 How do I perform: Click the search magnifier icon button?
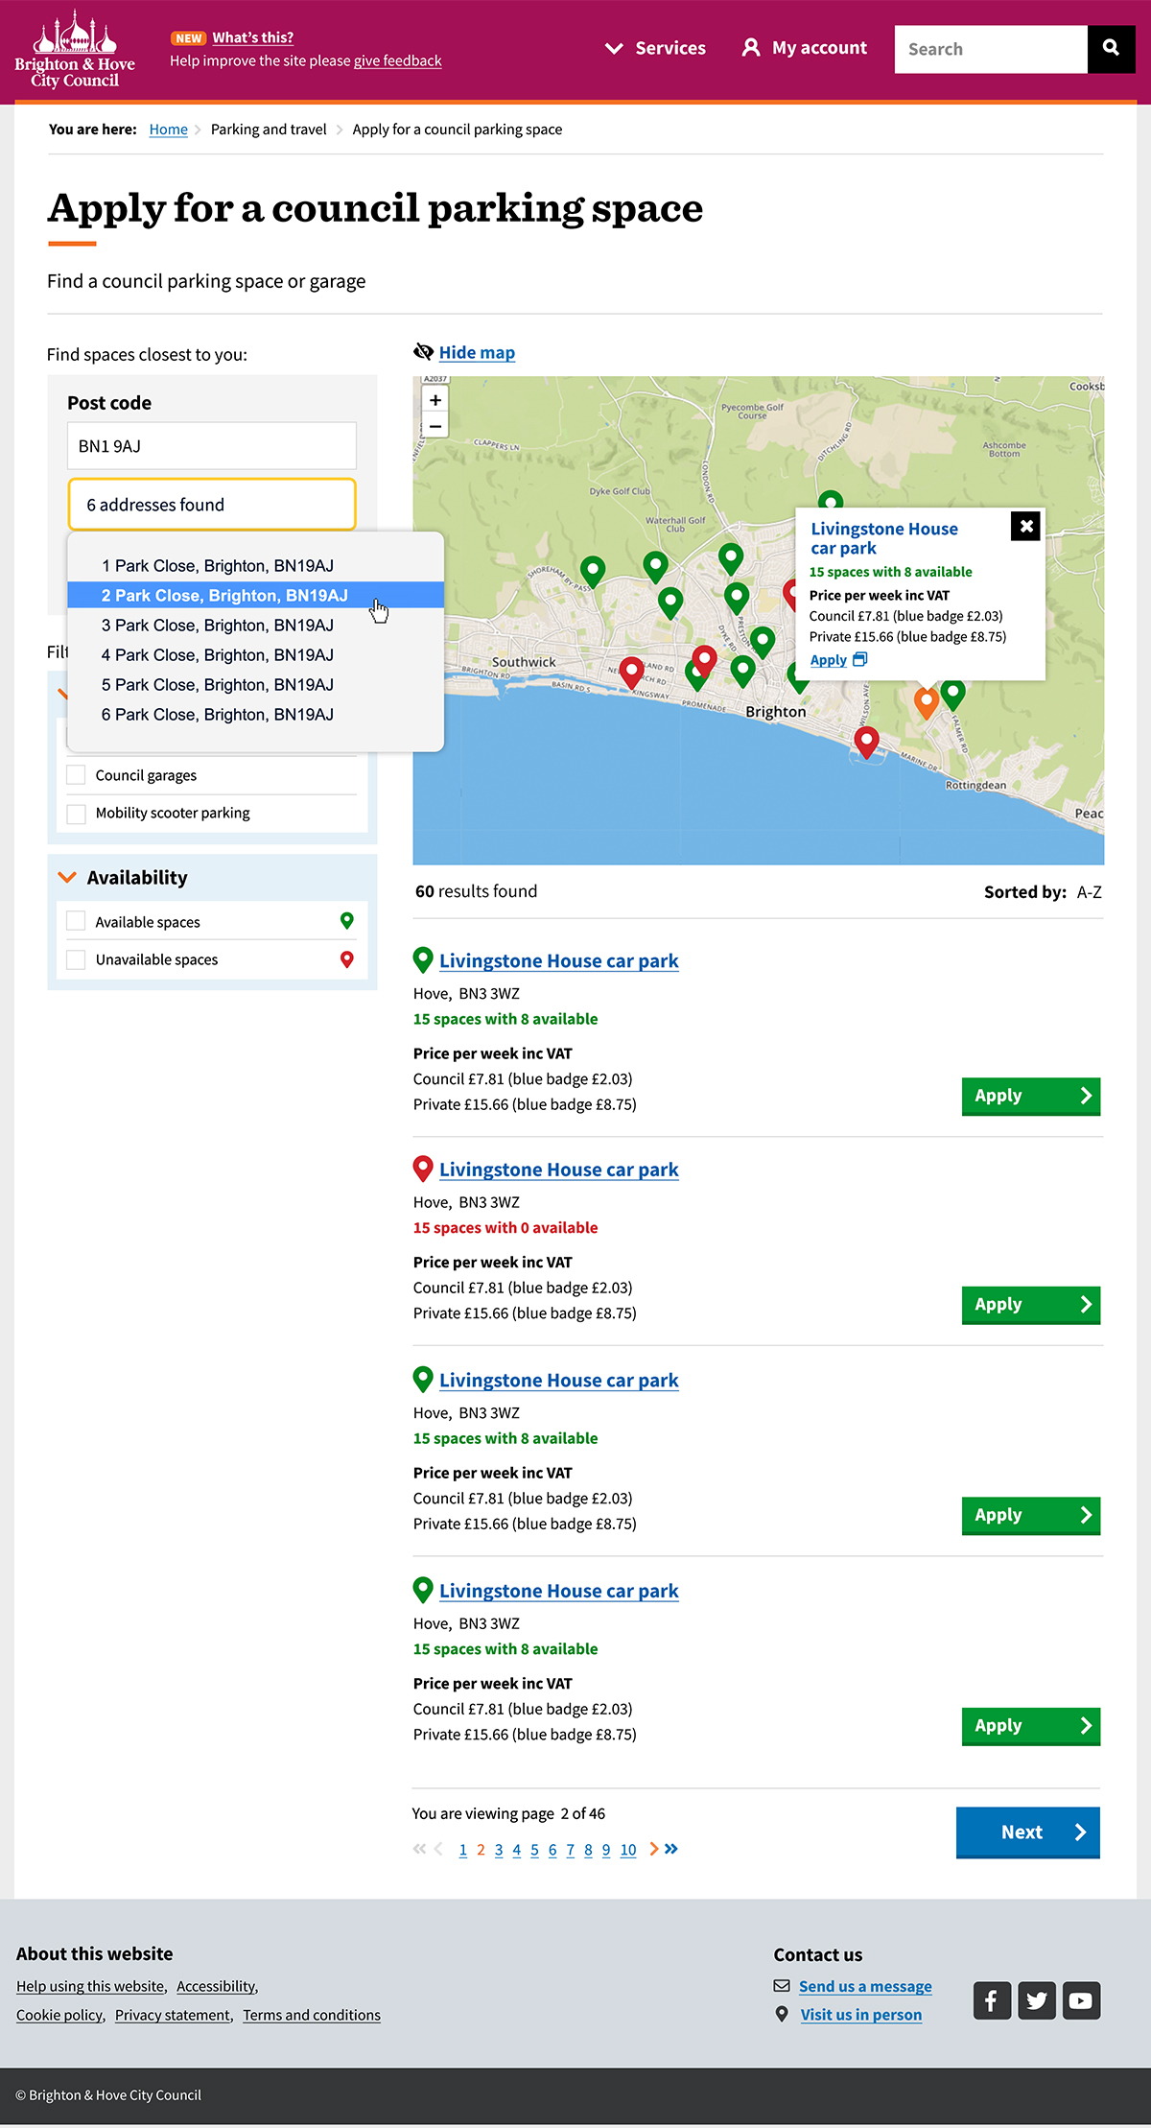(1111, 48)
